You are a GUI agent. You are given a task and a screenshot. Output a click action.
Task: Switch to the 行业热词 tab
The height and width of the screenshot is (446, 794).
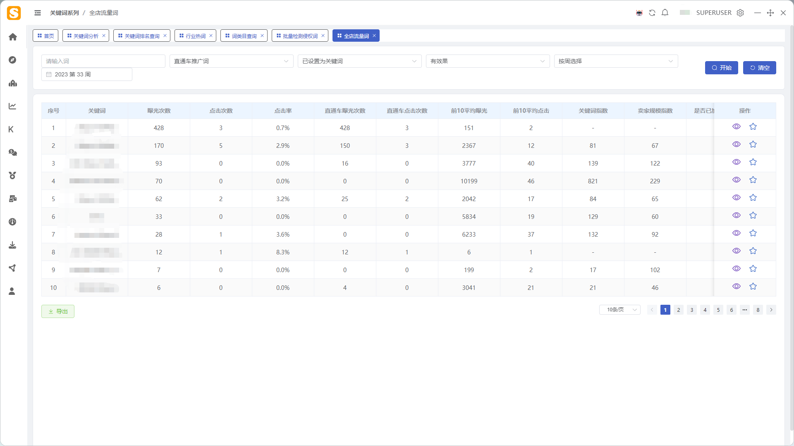195,36
